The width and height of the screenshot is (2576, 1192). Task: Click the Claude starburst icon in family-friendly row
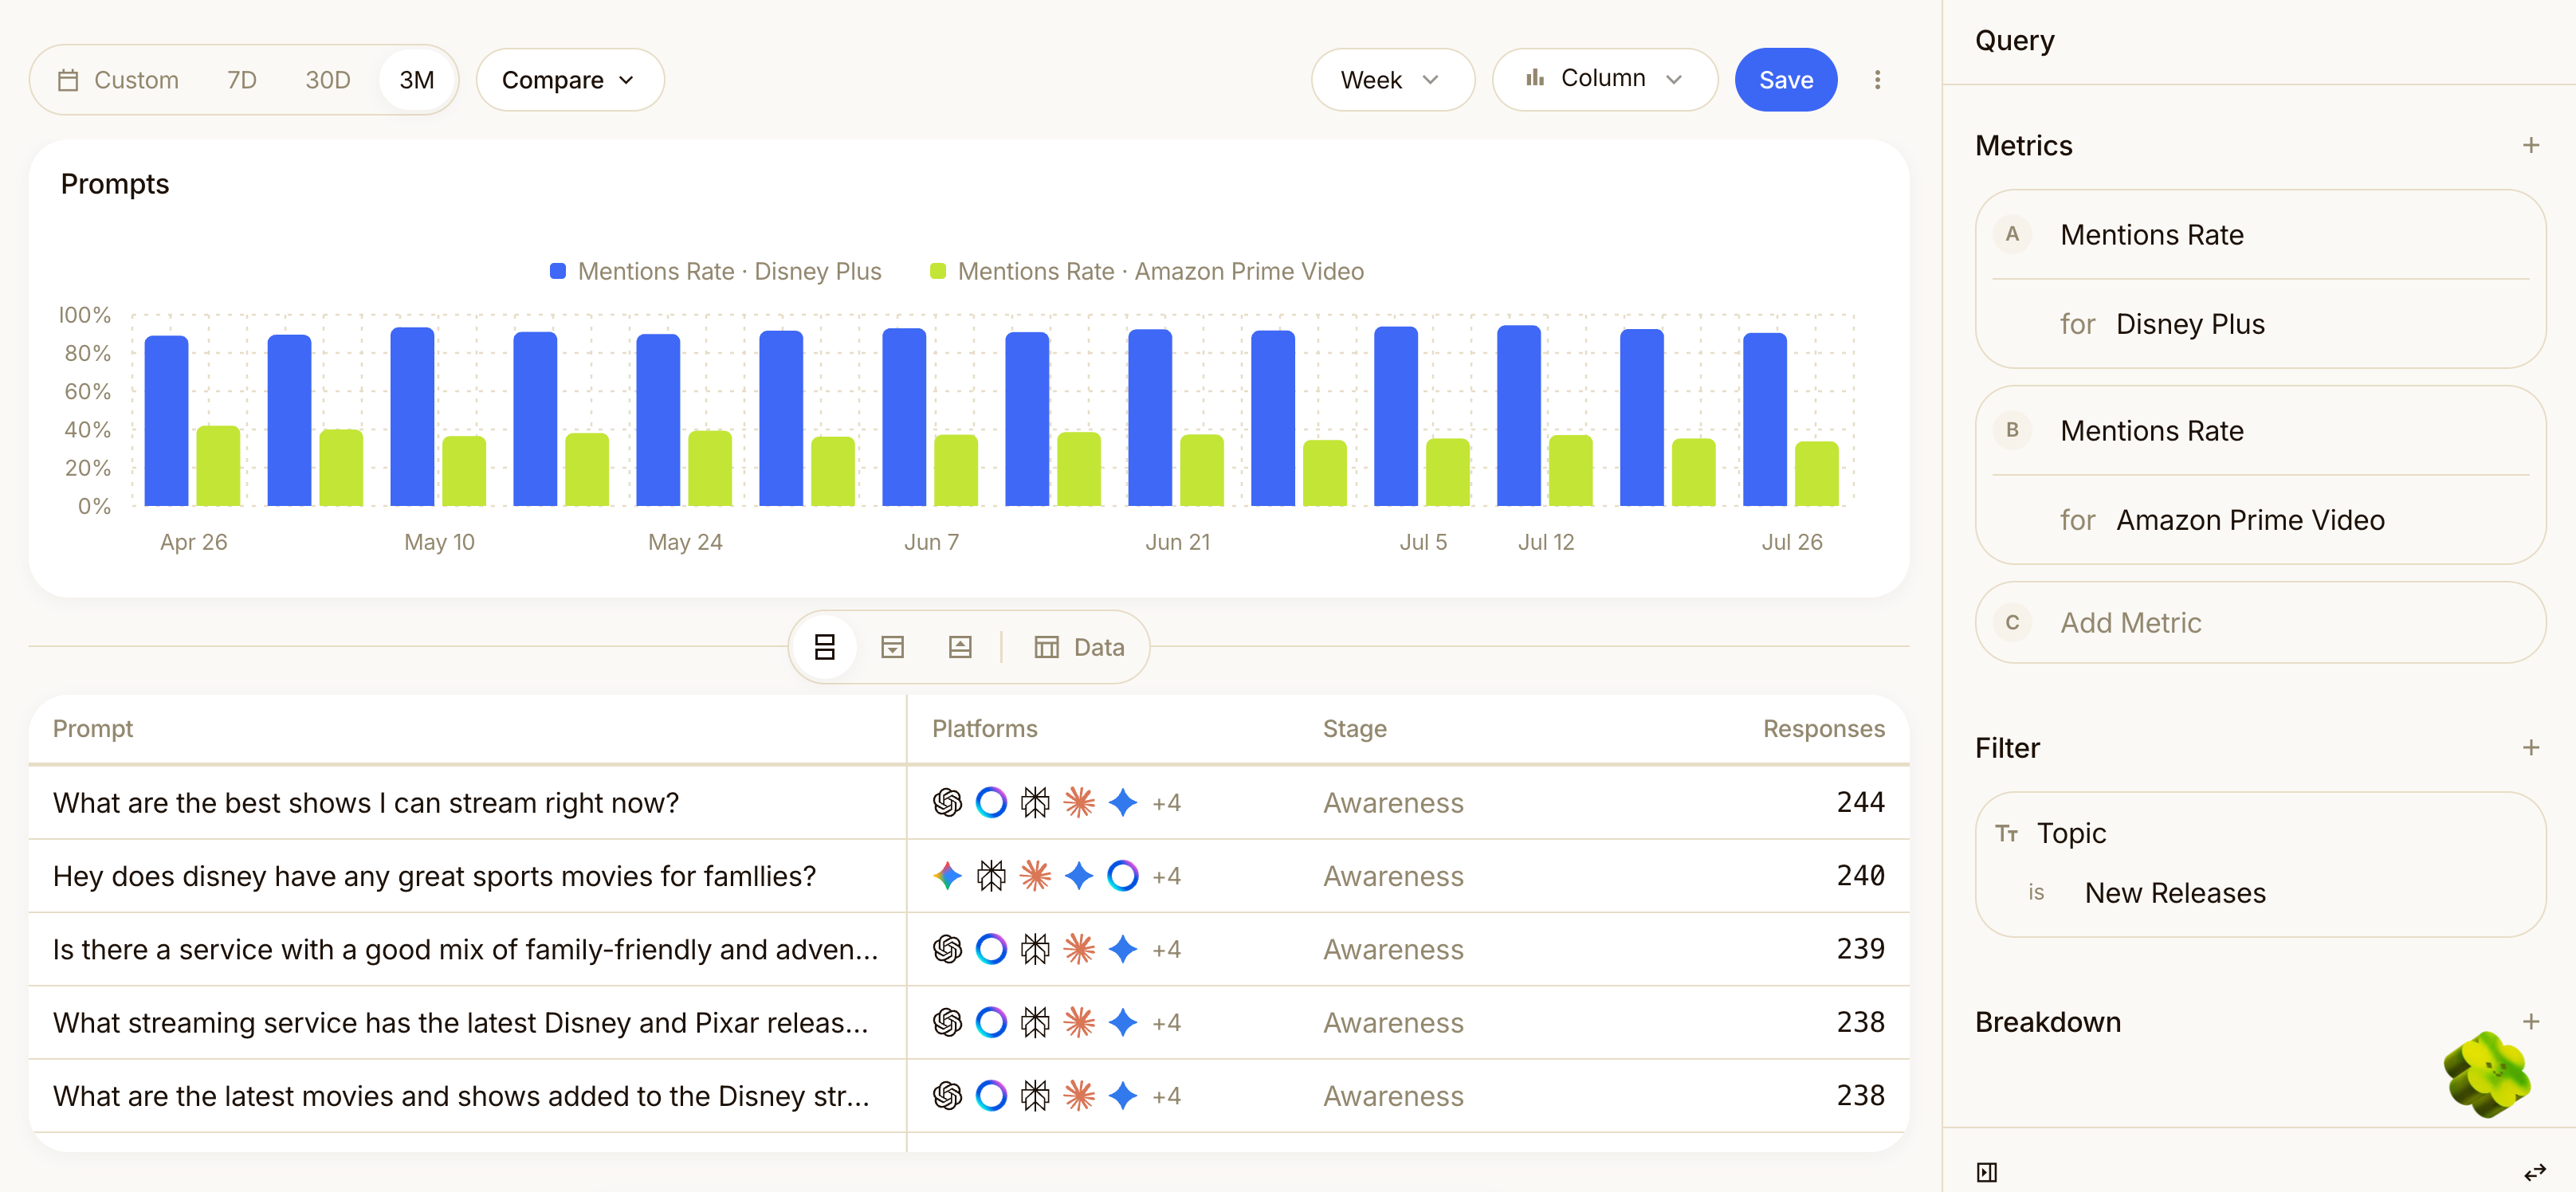(1079, 949)
